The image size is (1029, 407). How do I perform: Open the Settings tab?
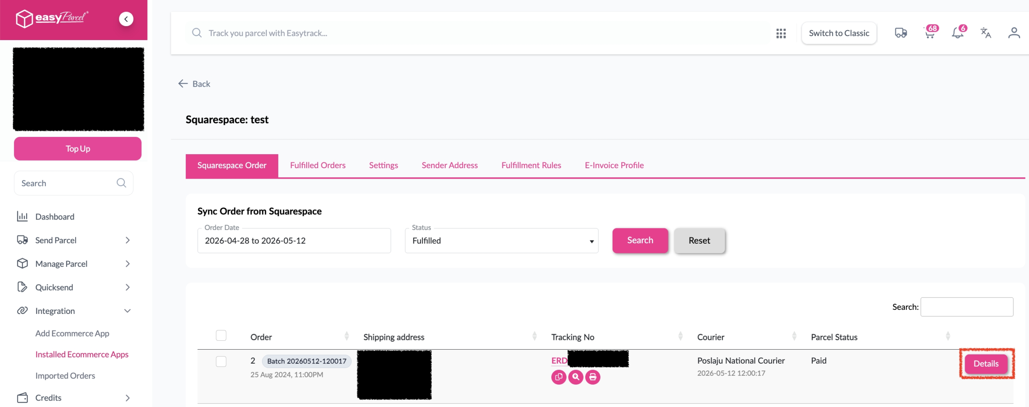(x=383, y=165)
